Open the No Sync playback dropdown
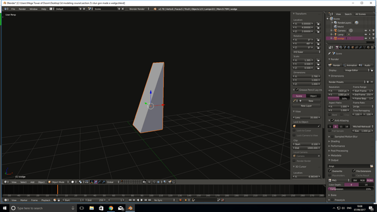The image size is (377, 212). point(164,200)
